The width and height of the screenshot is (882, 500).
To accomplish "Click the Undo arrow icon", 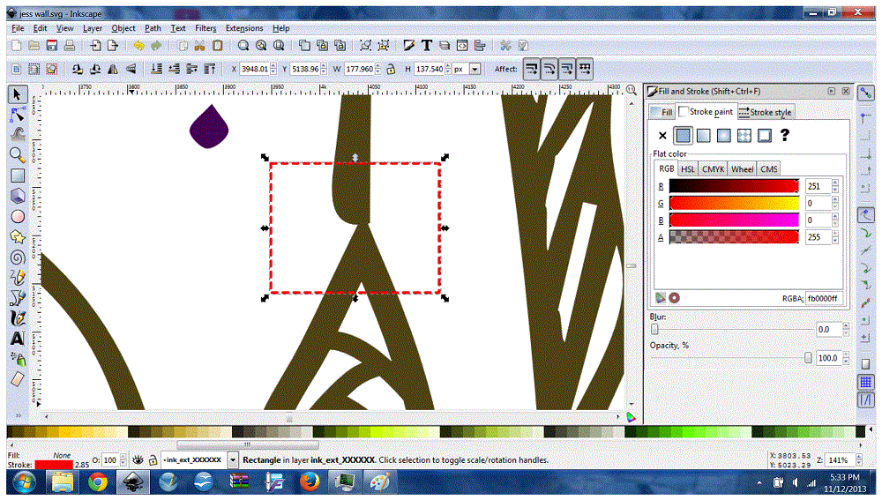I will click(138, 46).
